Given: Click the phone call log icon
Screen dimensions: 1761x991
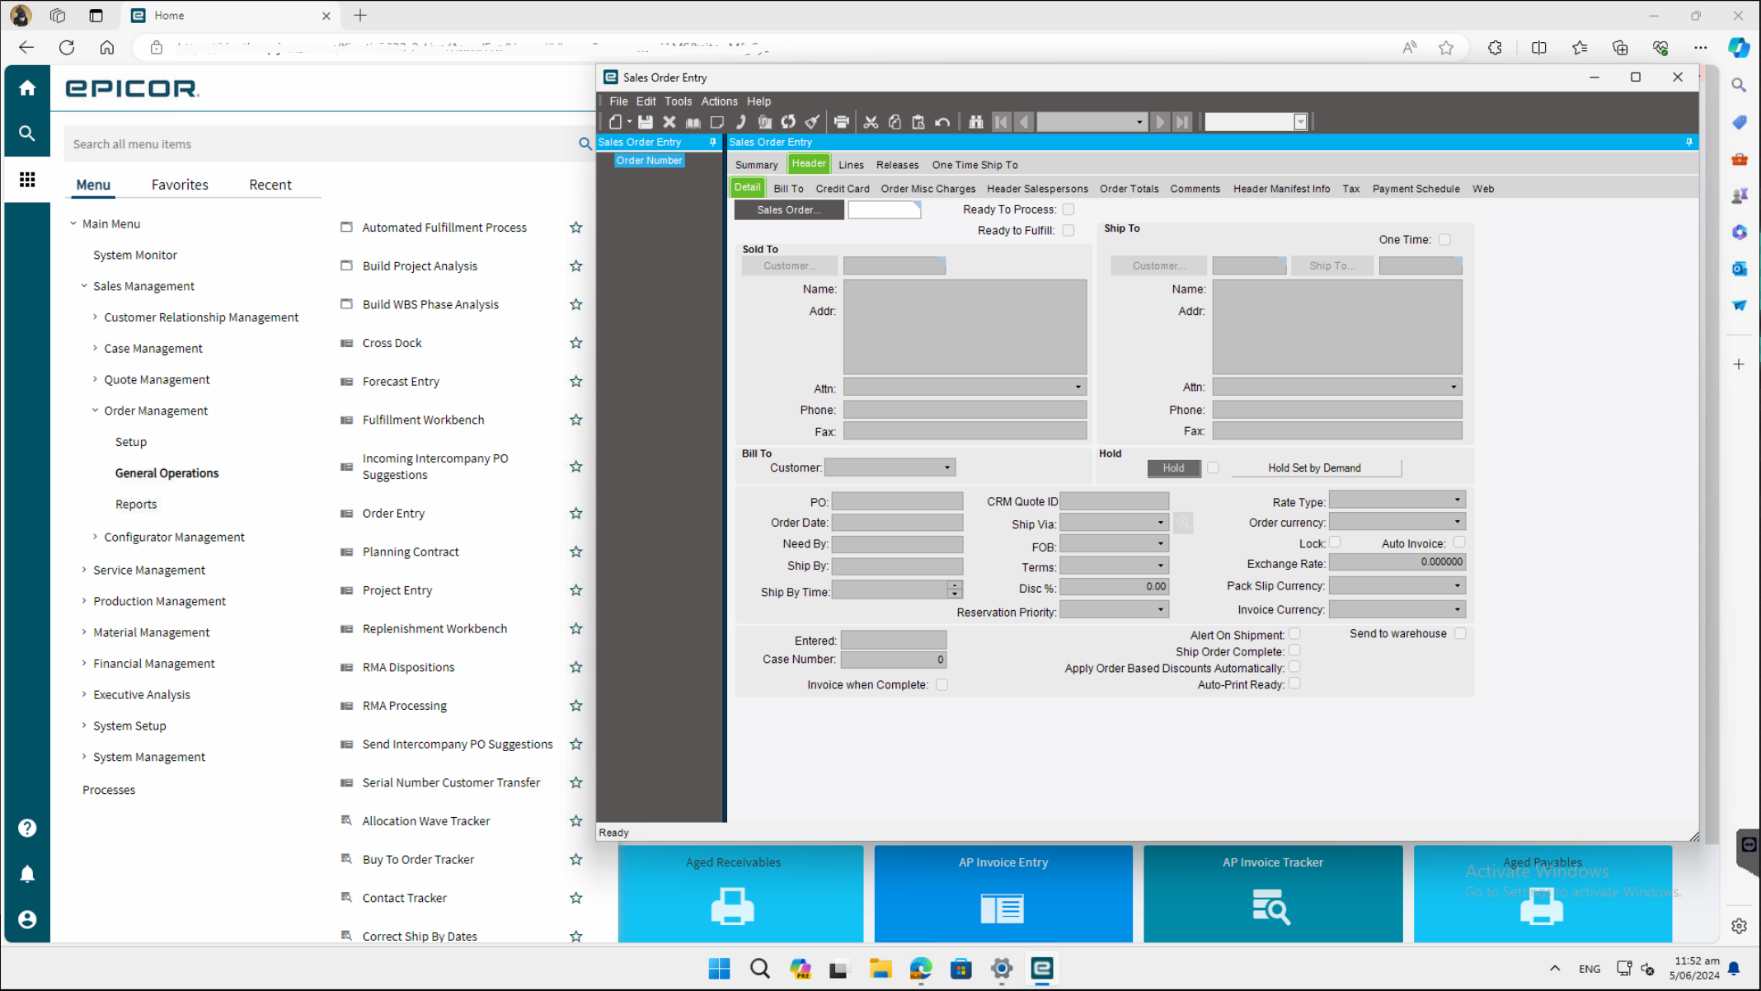Looking at the screenshot, I should [741, 122].
